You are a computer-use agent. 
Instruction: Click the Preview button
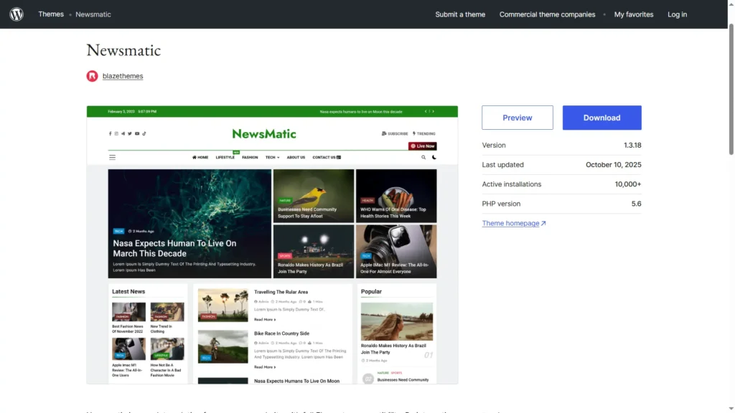[517, 118]
